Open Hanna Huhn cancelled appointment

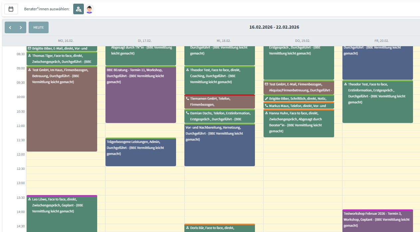(298, 123)
